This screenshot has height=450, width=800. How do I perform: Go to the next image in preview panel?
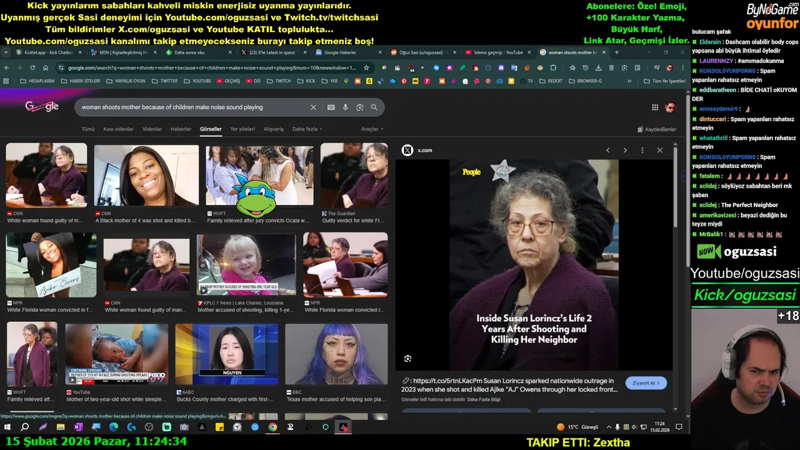(625, 150)
